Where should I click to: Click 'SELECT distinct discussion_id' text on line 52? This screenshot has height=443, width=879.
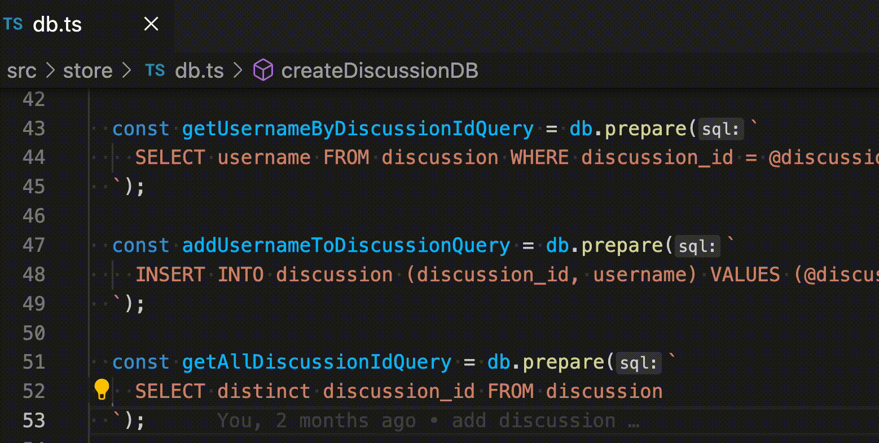click(x=305, y=391)
